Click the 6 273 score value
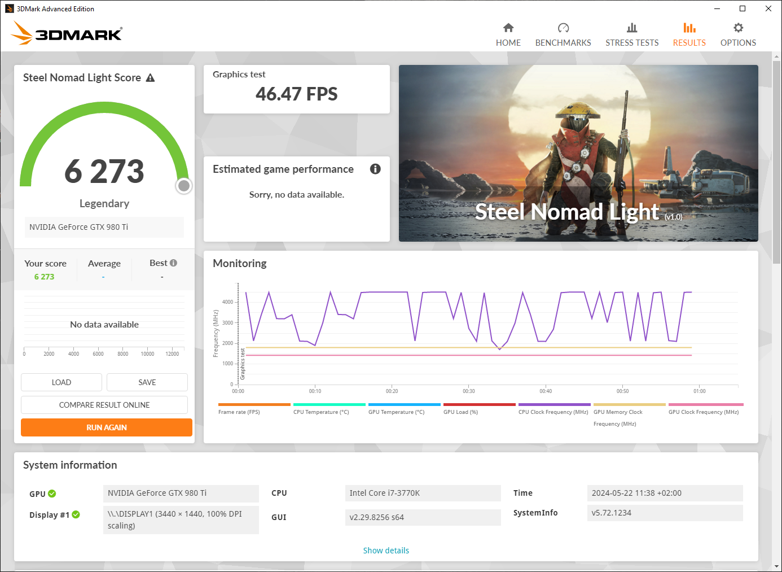Screen dimensions: 782x572 pyautogui.click(x=104, y=171)
